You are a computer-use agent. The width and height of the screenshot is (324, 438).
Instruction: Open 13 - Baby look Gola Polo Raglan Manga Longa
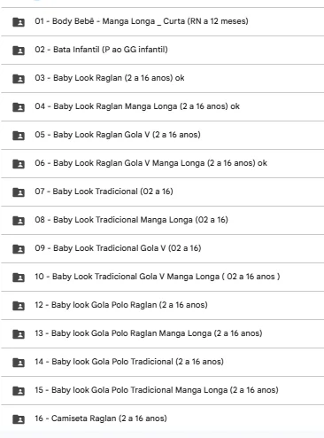(x=162, y=333)
